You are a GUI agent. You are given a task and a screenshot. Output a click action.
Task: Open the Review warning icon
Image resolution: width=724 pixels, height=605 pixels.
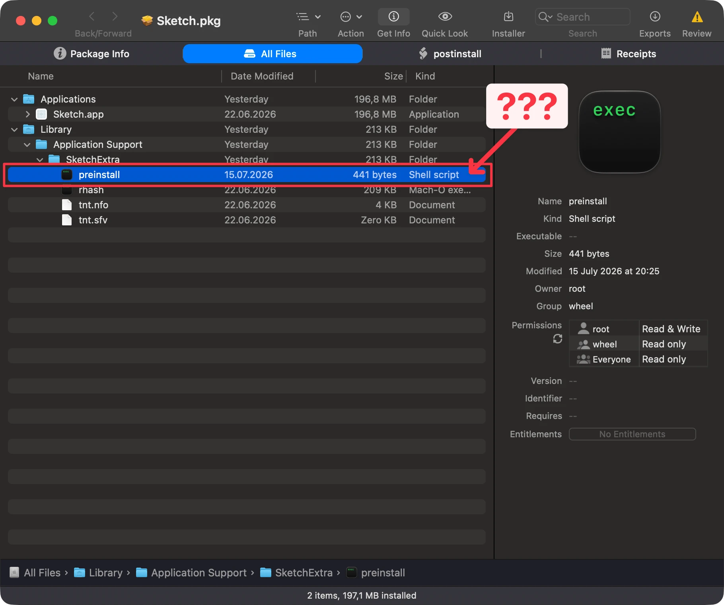pyautogui.click(x=697, y=17)
